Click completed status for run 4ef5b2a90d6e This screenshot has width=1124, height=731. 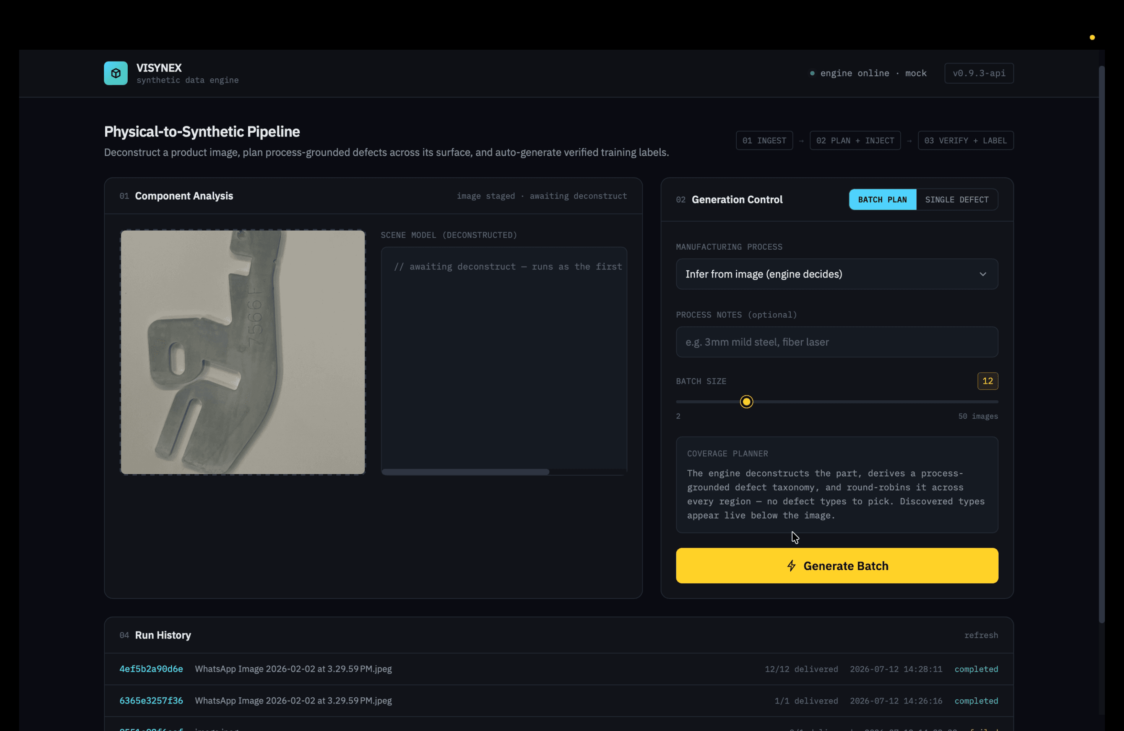coord(976,669)
